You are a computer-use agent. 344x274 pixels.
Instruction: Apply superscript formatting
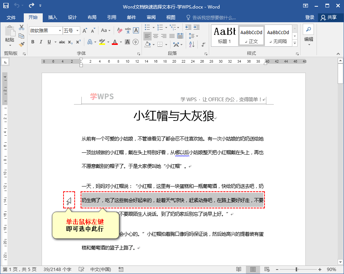coord(78,42)
